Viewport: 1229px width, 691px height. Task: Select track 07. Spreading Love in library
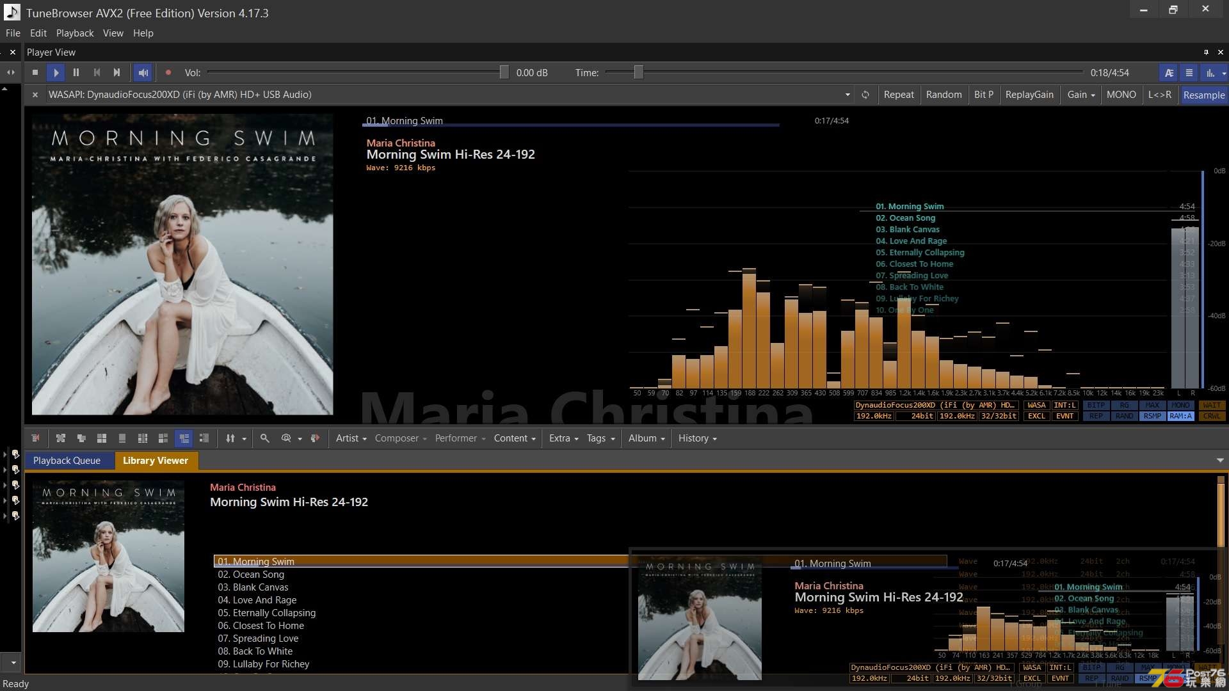258,639
